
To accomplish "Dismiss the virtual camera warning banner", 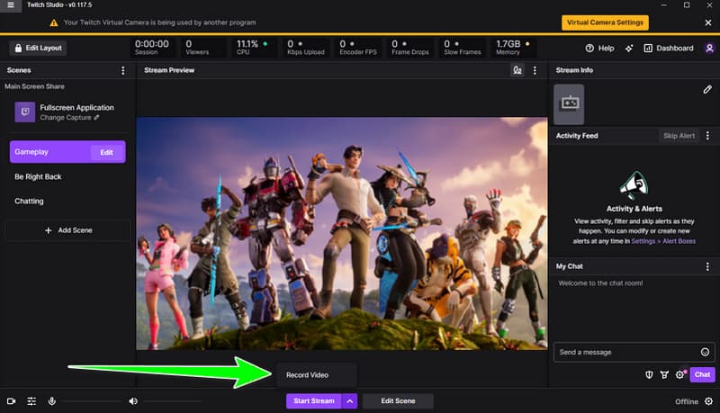I will pos(708,22).
